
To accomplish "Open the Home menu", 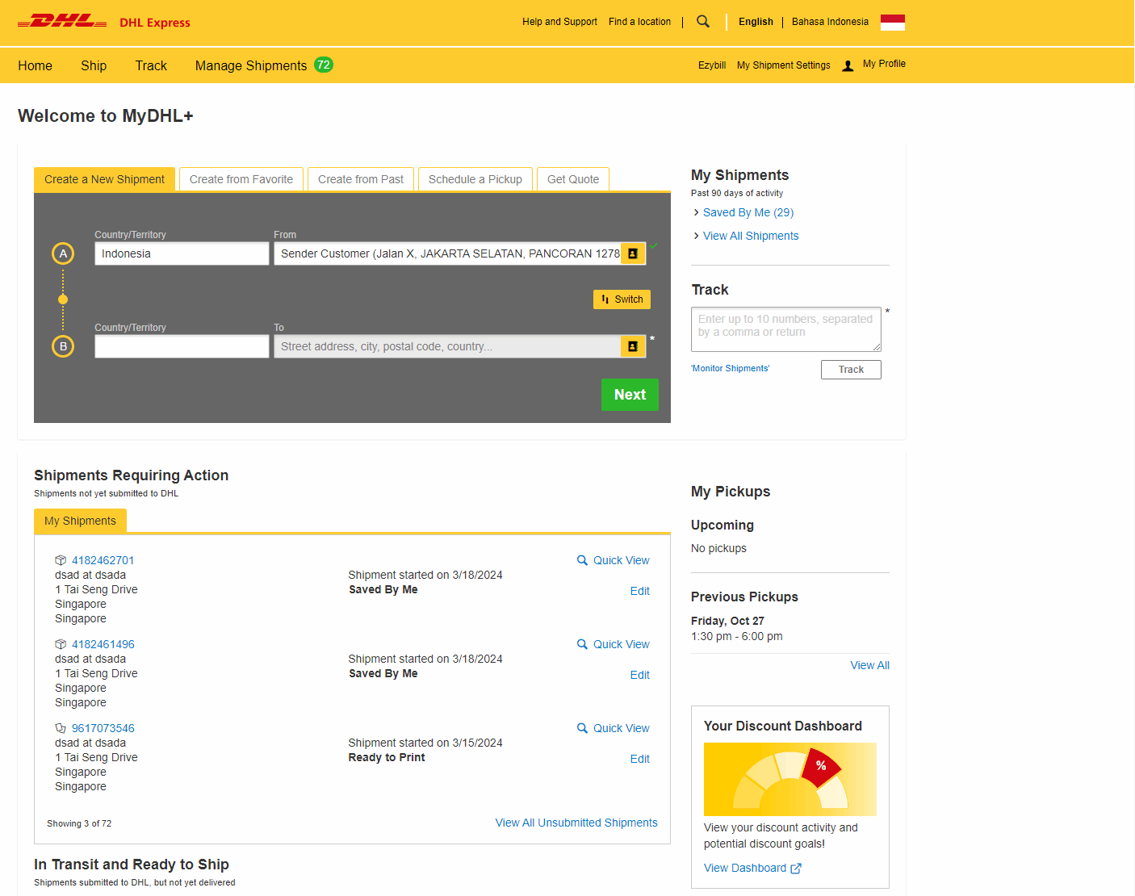I will [x=35, y=65].
